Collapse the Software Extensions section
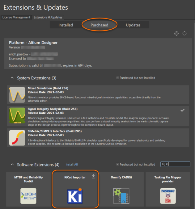195x209 pixels. pos(12,165)
